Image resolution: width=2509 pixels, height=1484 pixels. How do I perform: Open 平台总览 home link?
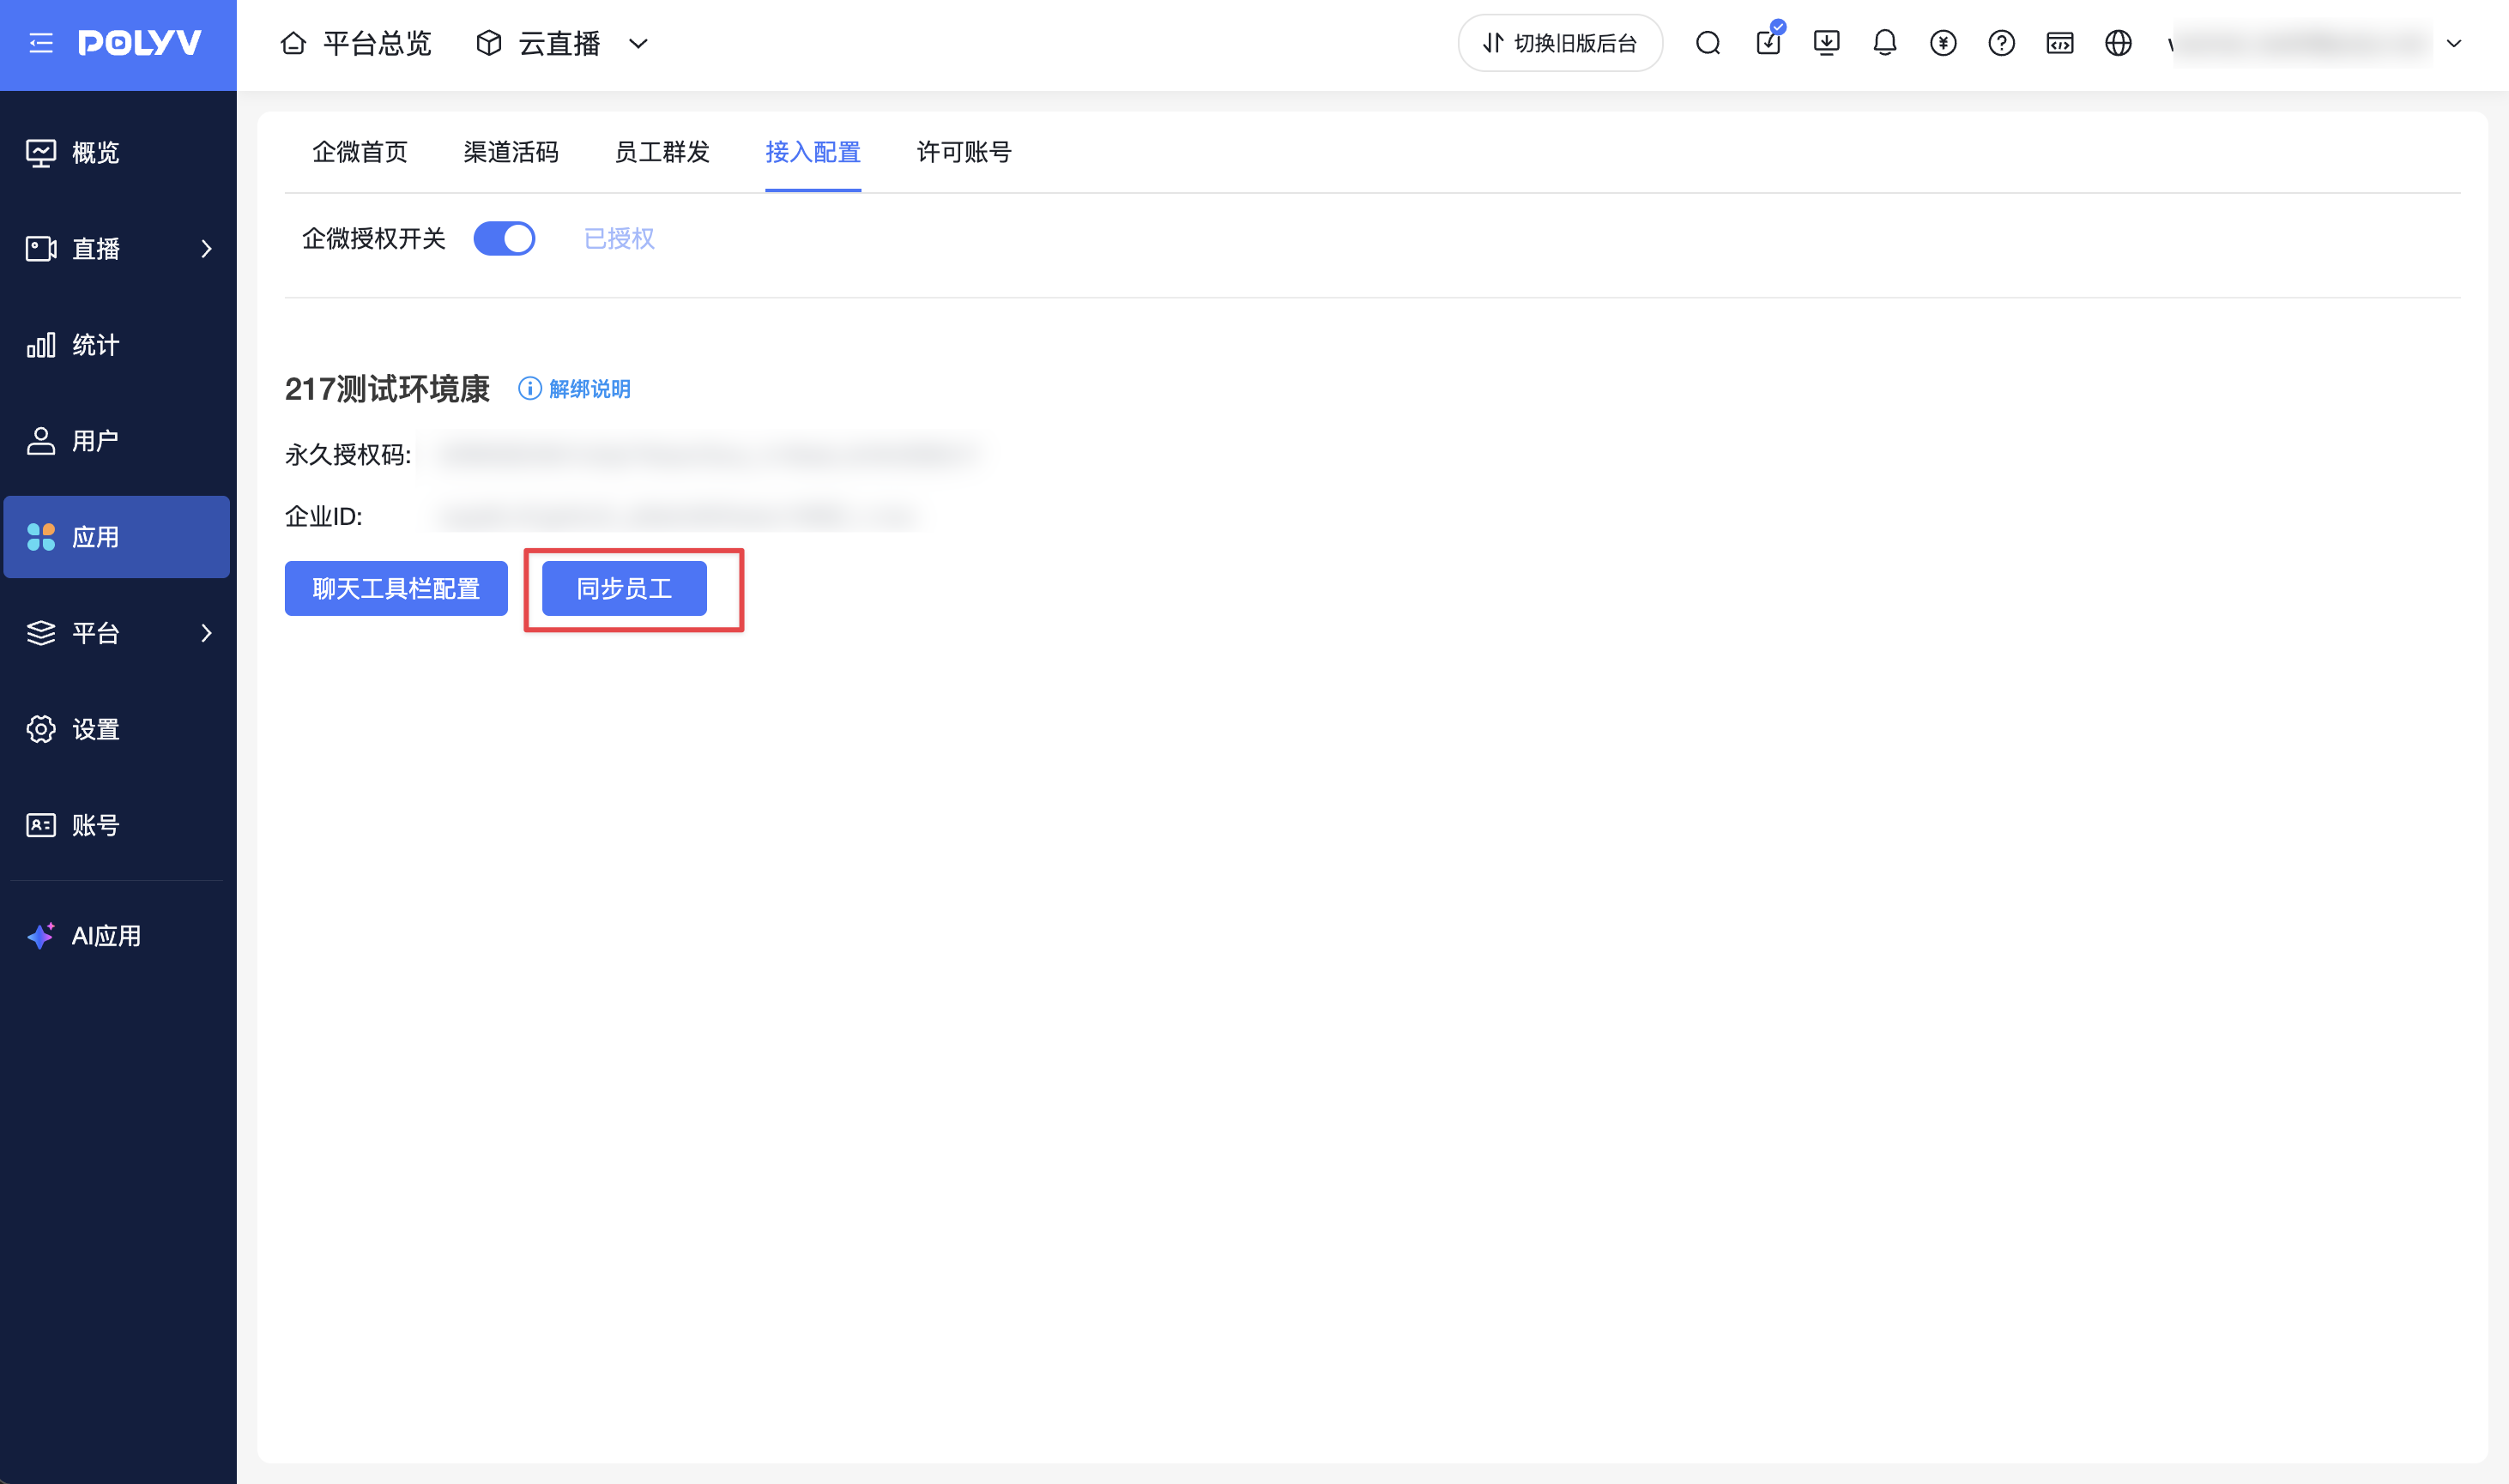356,43
